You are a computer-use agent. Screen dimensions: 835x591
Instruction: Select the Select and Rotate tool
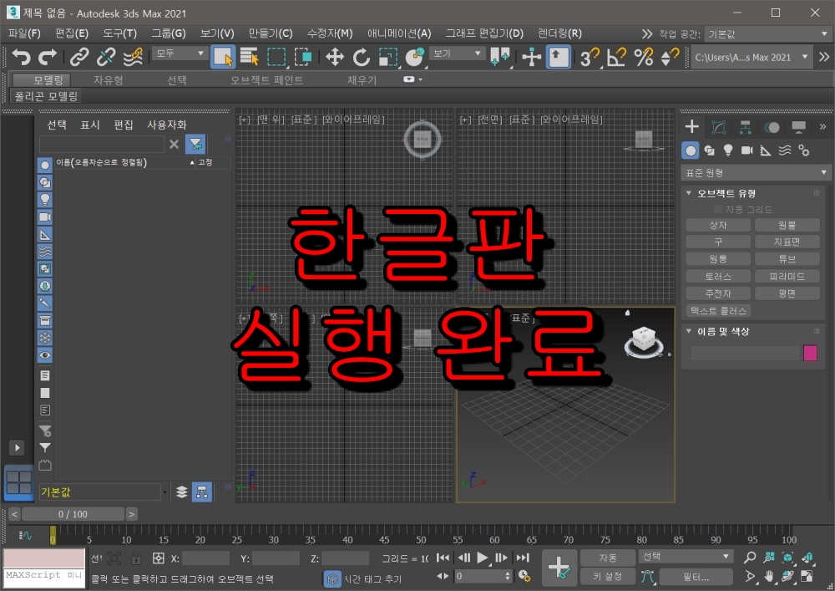[362, 57]
